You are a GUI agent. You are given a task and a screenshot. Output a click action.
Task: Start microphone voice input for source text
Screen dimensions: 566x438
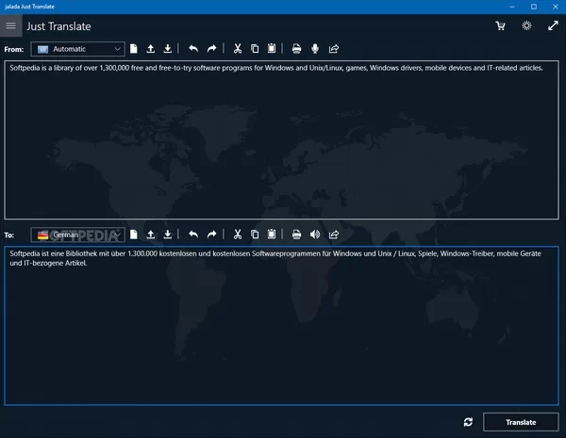pyautogui.click(x=315, y=48)
